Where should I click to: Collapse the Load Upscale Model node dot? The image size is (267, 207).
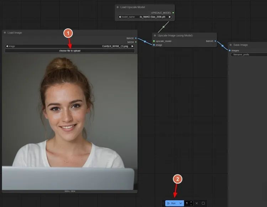click(118, 7)
